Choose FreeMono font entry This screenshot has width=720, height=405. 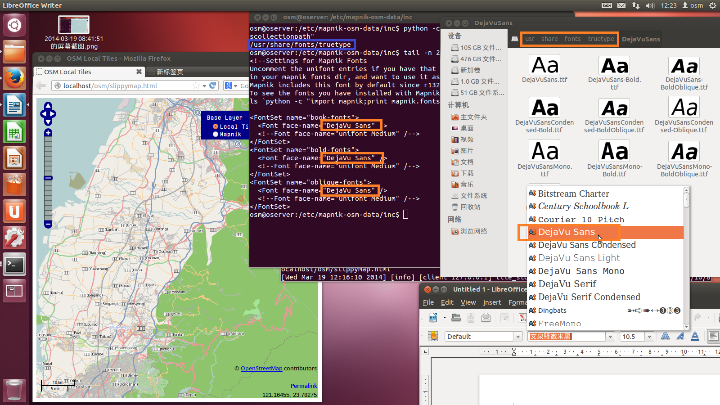(x=606, y=323)
